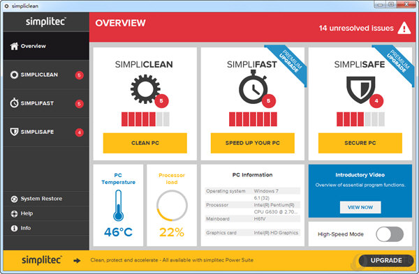Click the Processor row label

(x=217, y=205)
